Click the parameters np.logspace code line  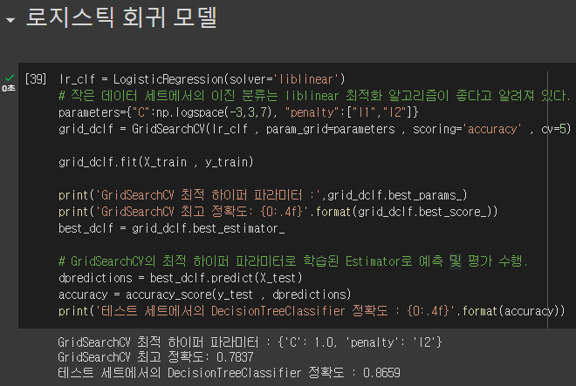point(238,112)
